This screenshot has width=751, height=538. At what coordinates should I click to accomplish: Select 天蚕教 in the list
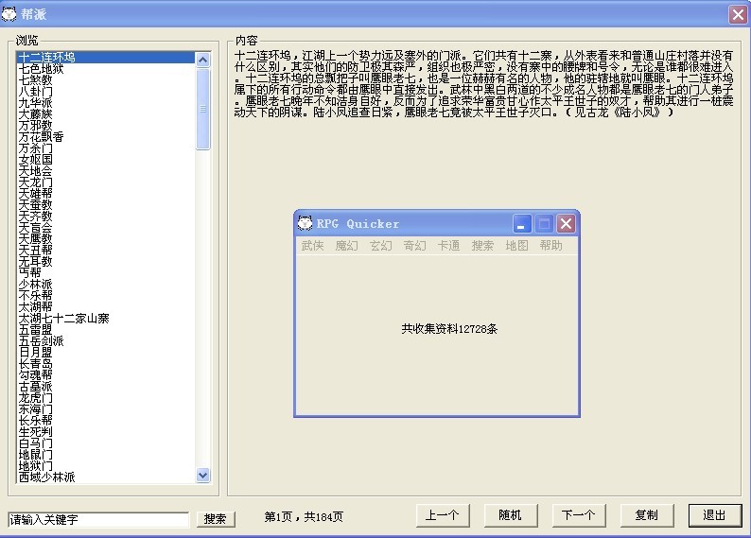point(106,205)
